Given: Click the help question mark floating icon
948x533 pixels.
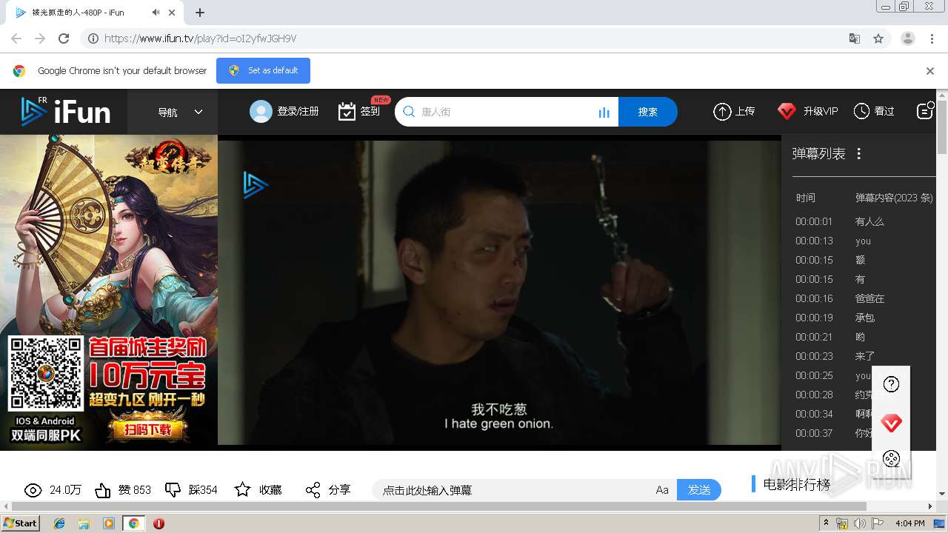Looking at the screenshot, I should click(891, 384).
